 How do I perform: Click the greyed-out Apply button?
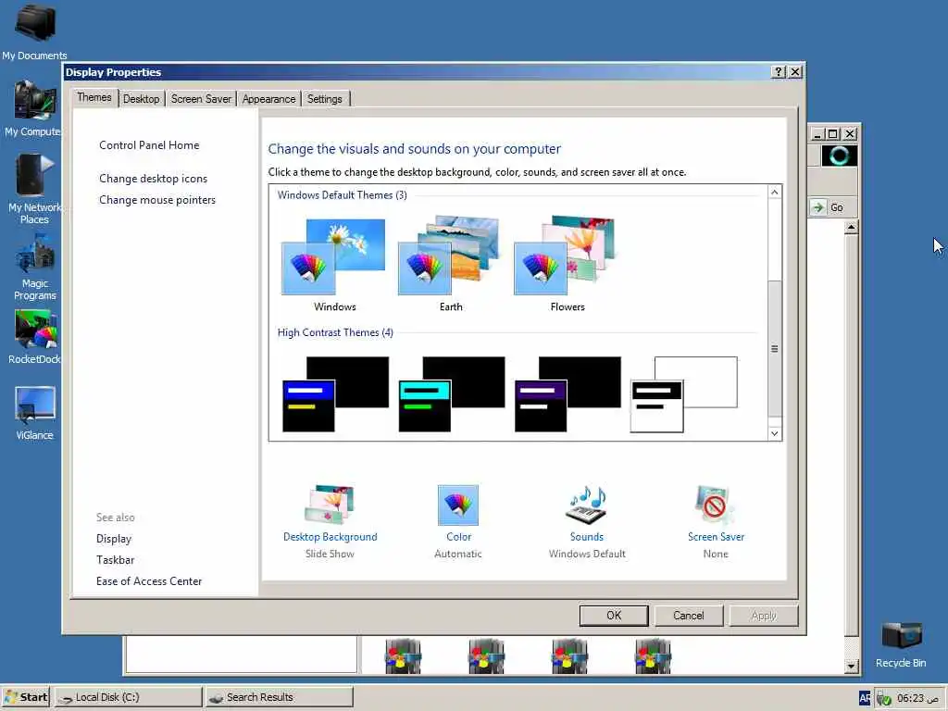pos(764,616)
